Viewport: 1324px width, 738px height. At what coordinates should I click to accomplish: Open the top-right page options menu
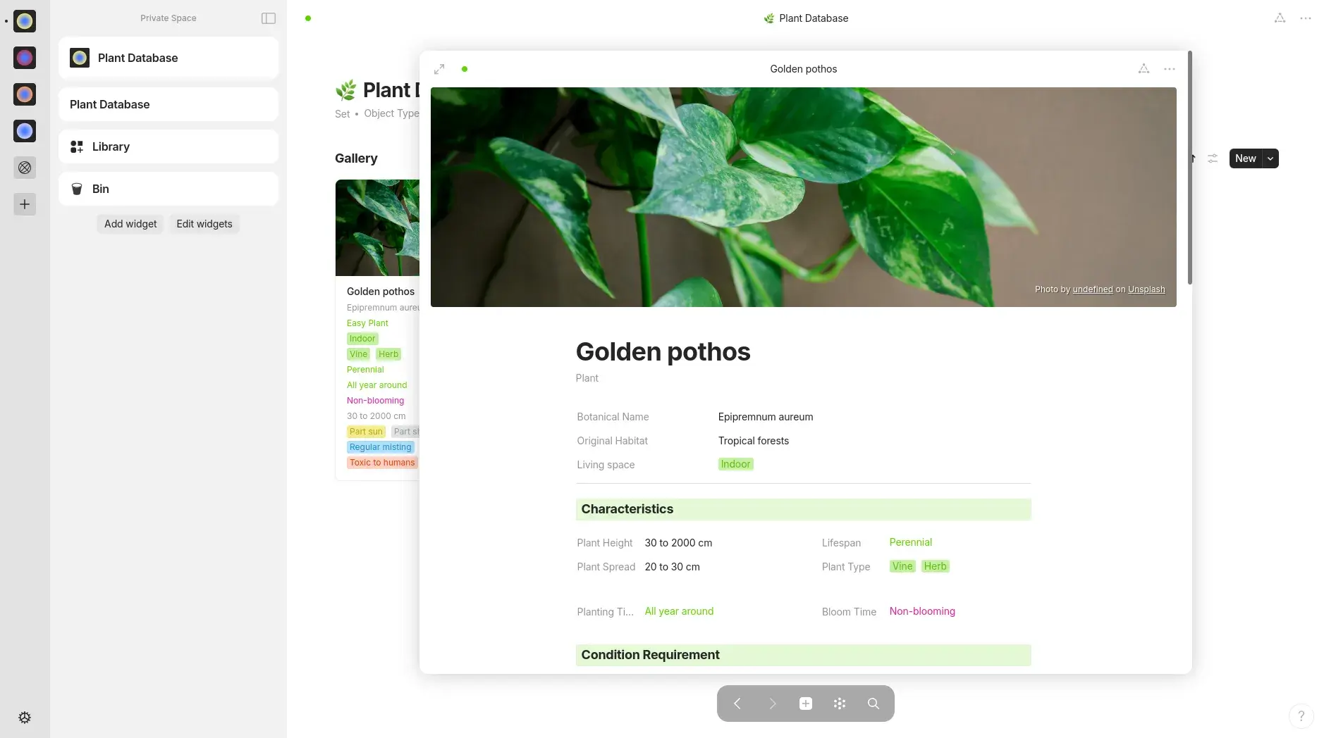click(1305, 18)
